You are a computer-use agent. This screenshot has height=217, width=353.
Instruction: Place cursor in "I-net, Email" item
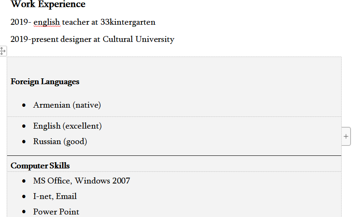tap(55, 196)
